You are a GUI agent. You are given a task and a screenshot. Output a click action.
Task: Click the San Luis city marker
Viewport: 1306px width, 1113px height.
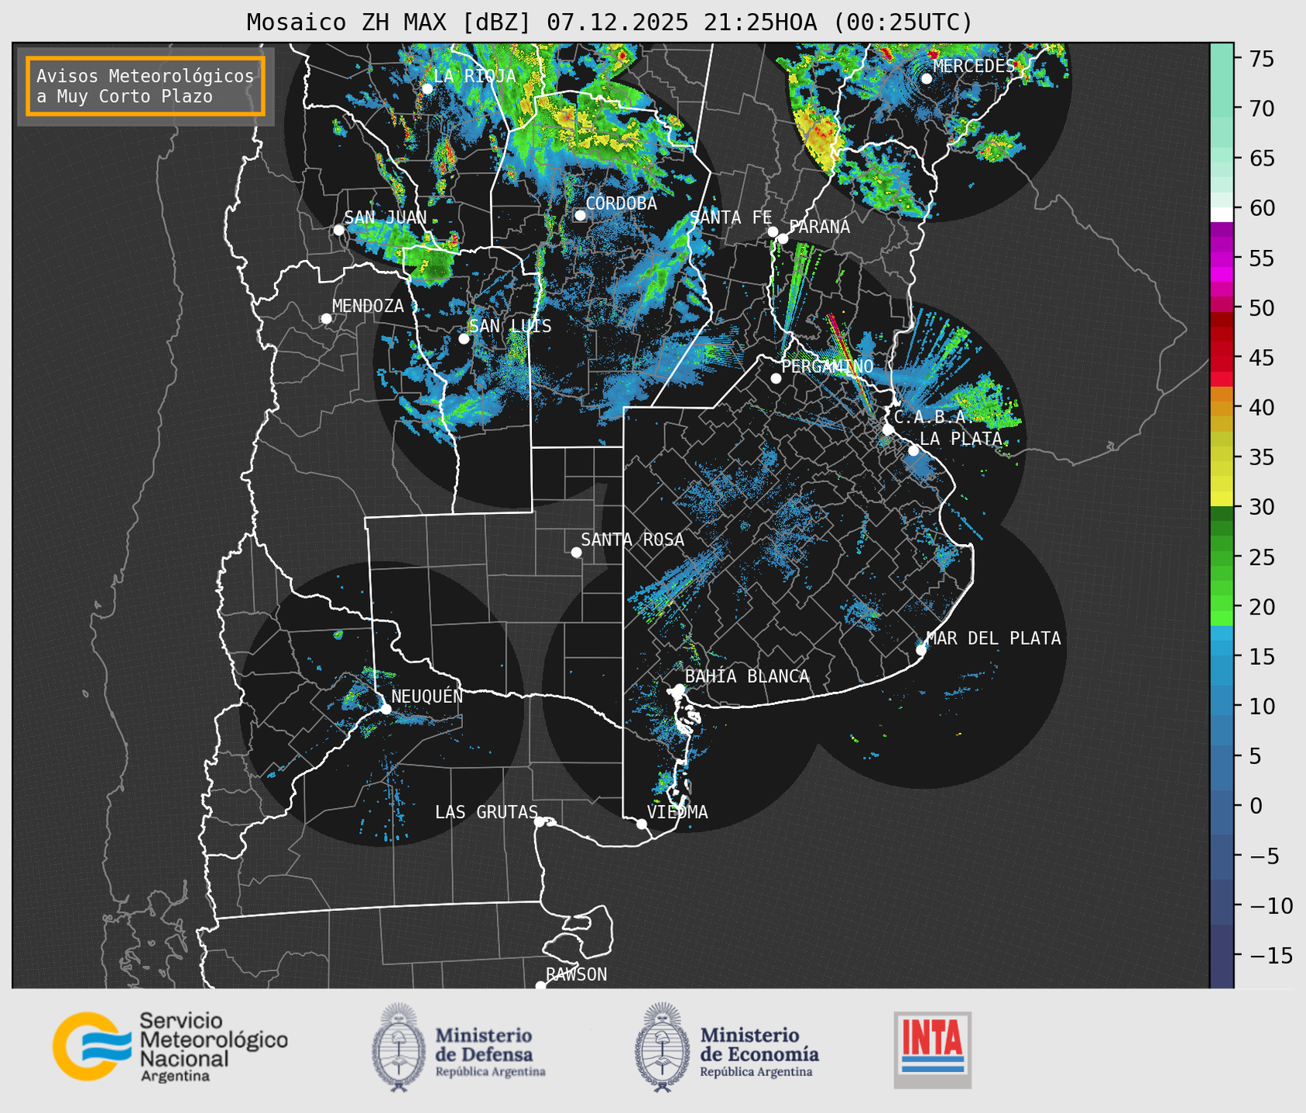pyautogui.click(x=464, y=338)
